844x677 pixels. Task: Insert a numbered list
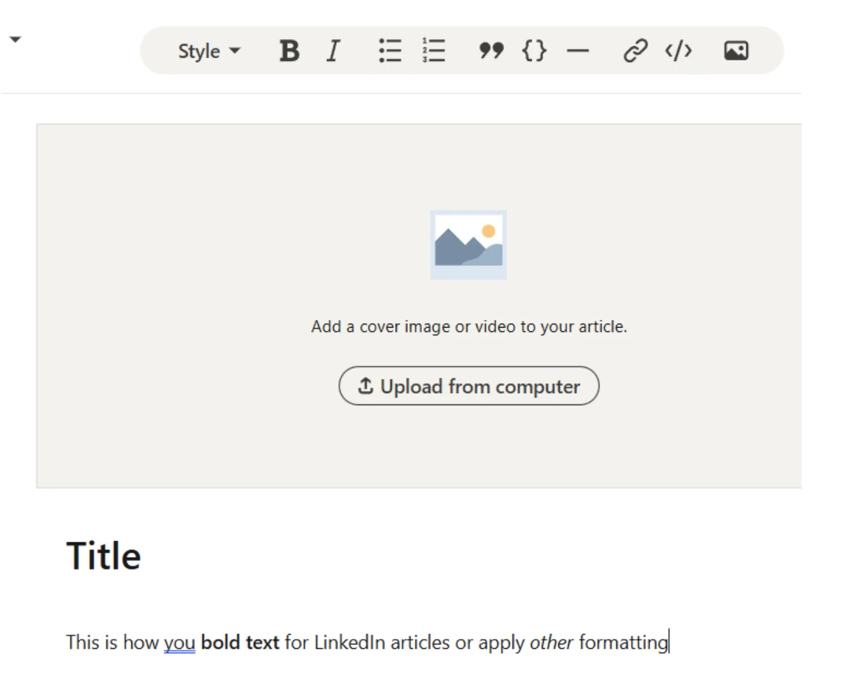point(434,51)
